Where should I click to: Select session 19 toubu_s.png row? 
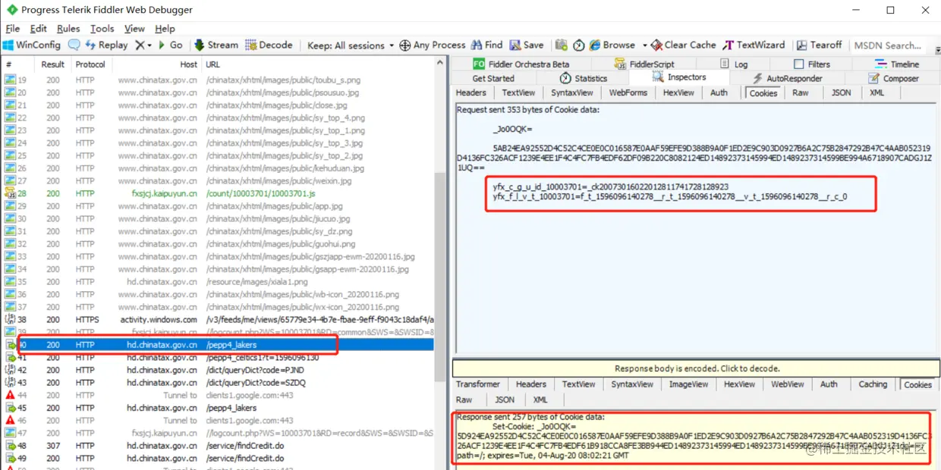click(x=218, y=80)
